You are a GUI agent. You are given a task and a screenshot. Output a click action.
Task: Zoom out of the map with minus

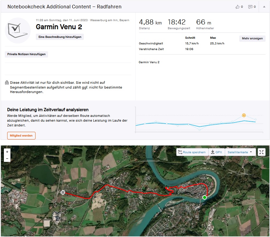coord(7,159)
